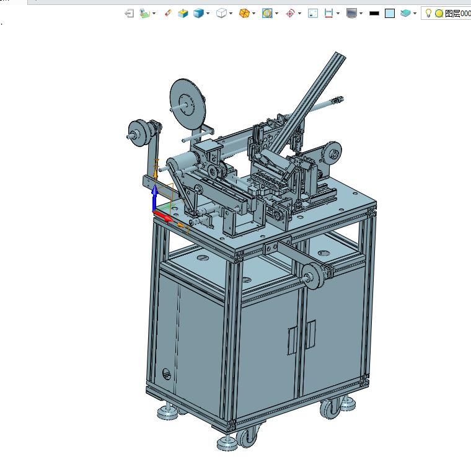Select the eraser tool icon
Viewport: 471px width, 459px height.
coord(168,13)
